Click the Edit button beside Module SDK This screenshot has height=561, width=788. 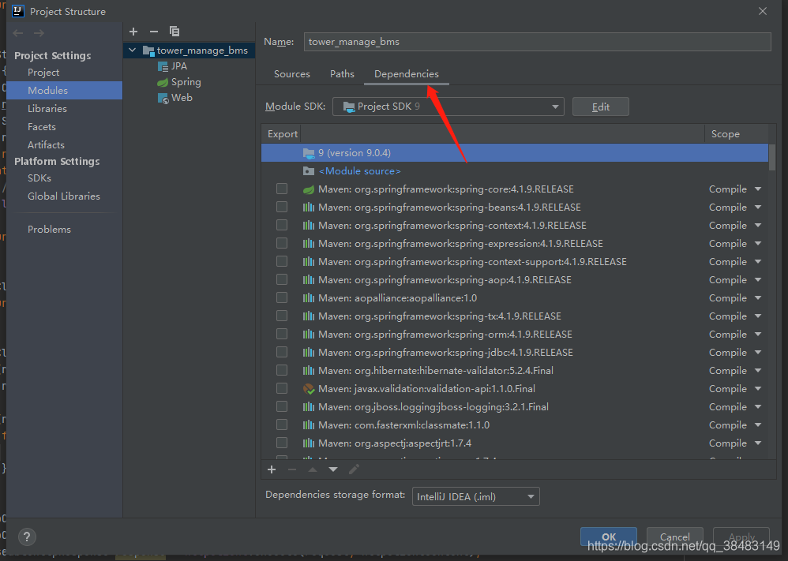[x=601, y=107]
